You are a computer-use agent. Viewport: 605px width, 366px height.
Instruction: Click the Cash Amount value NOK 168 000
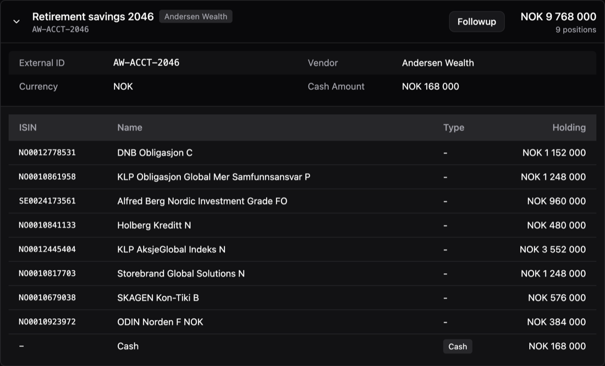[431, 86]
